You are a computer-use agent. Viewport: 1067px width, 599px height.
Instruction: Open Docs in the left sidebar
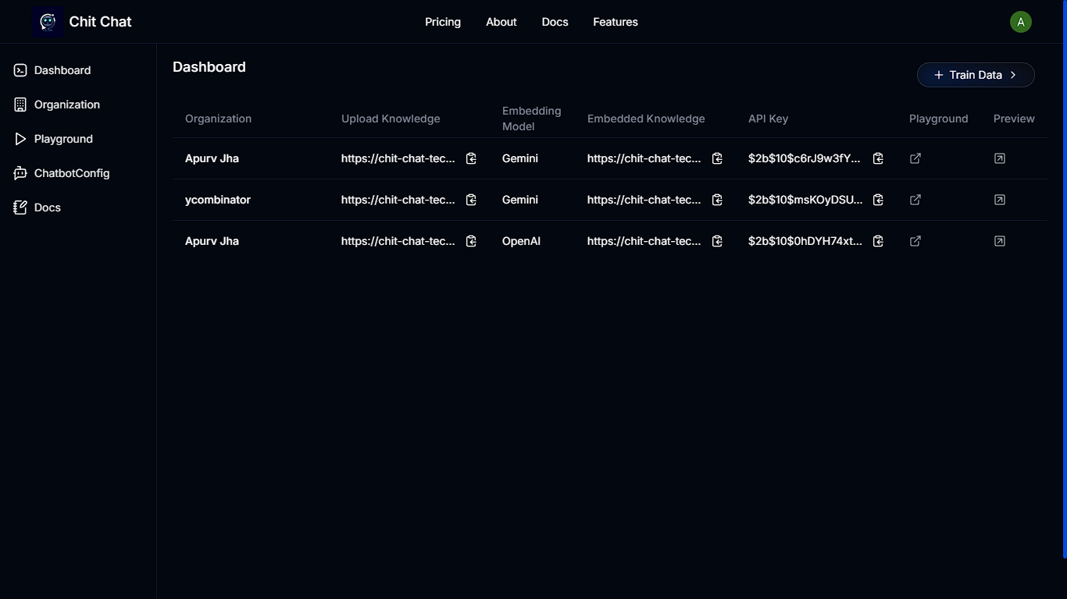click(47, 207)
